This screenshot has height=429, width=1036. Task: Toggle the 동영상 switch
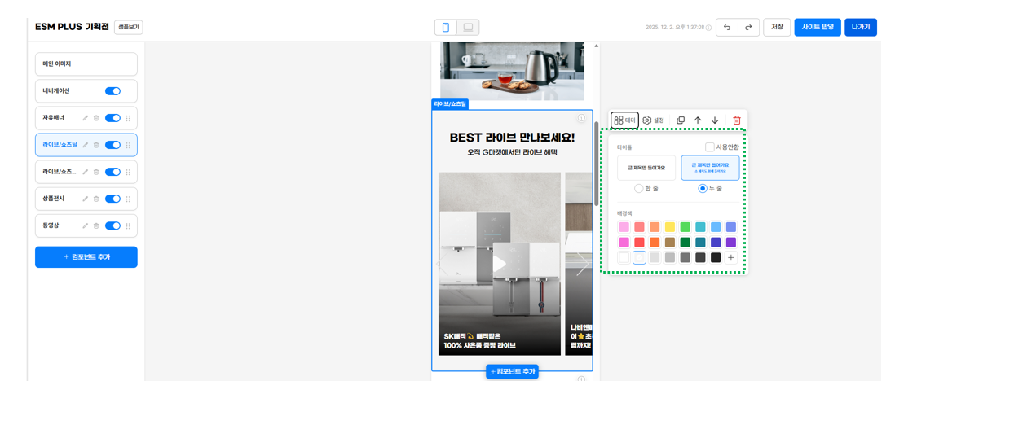[x=112, y=225]
